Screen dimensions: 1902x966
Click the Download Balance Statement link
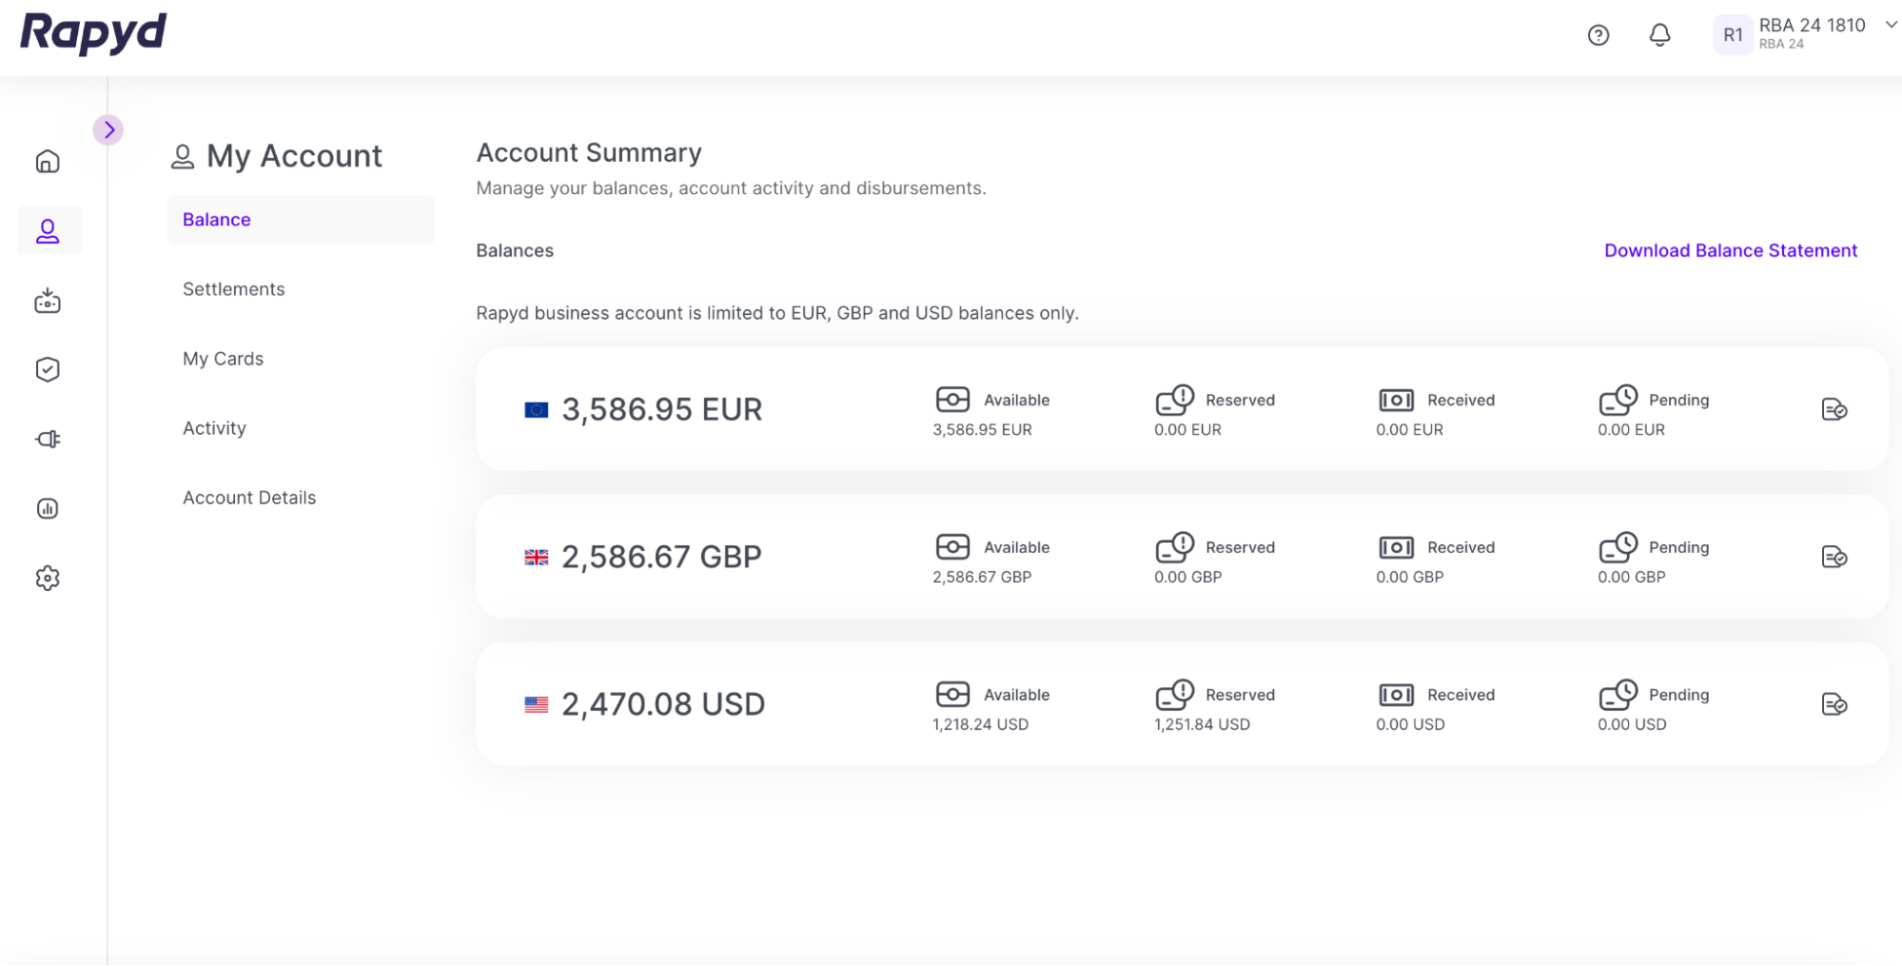tap(1730, 250)
